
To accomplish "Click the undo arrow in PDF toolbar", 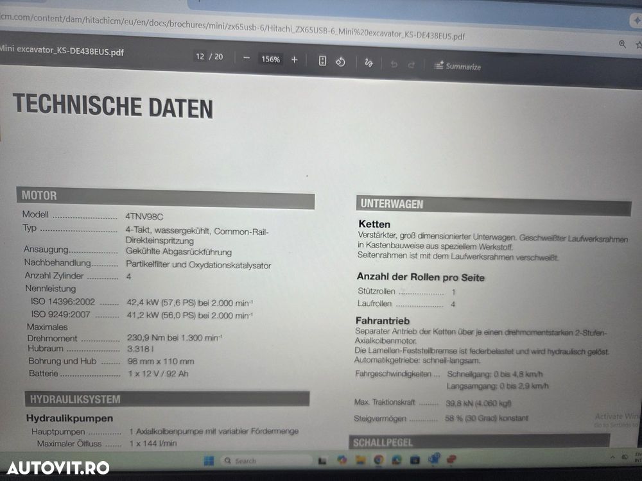I will pyautogui.click(x=394, y=64).
